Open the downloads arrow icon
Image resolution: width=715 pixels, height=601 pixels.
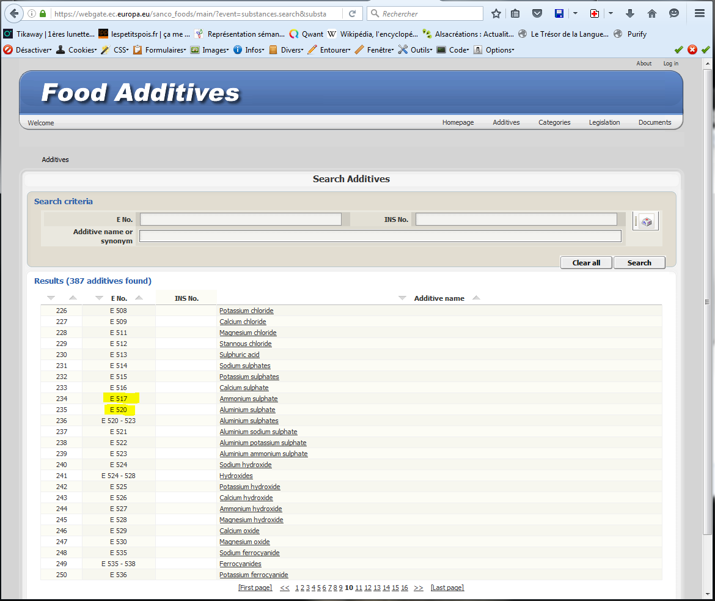point(629,13)
